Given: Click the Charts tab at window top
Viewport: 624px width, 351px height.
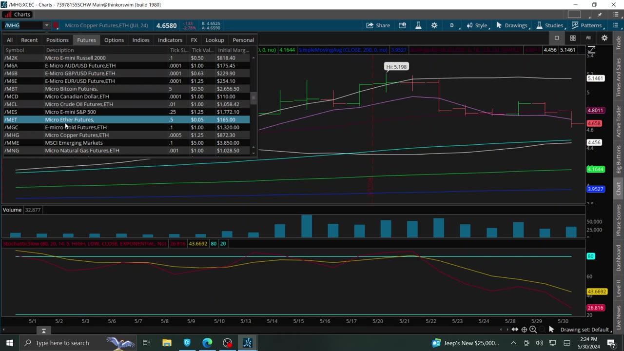Looking at the screenshot, I should 18,15.
